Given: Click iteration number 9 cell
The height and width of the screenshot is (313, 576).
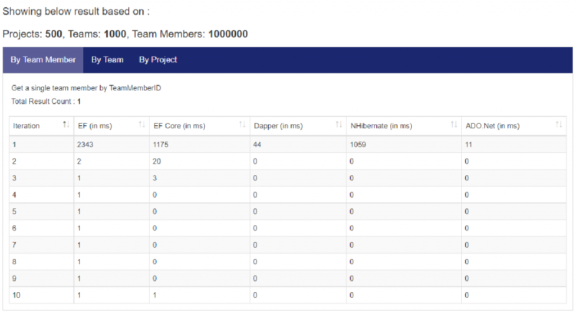Looking at the screenshot, I should coord(42,279).
